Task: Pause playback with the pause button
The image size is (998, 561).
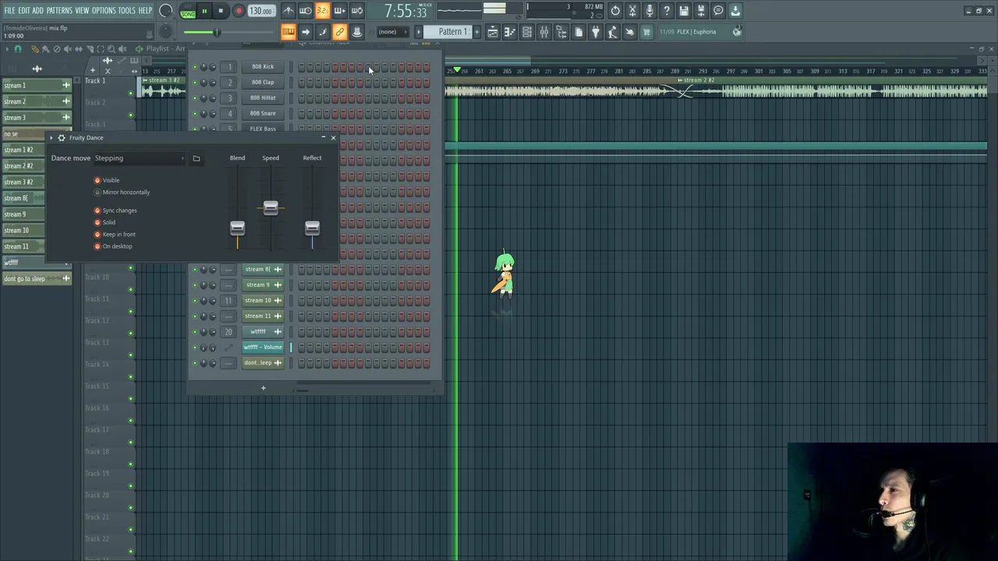Action: pos(204,11)
